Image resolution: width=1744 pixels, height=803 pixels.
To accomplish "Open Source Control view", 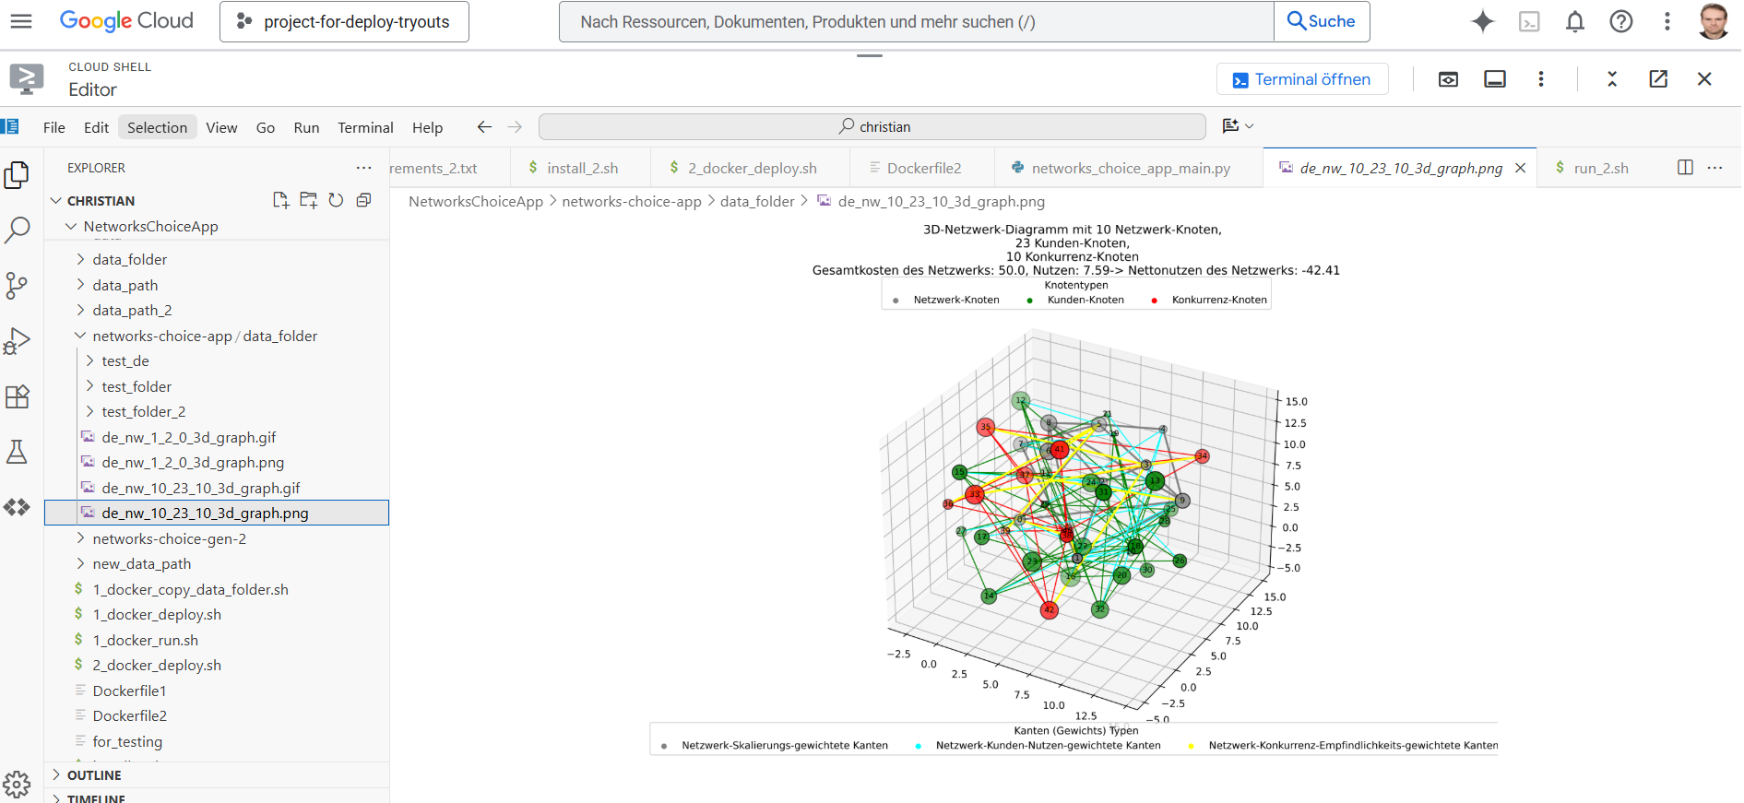I will click(x=18, y=286).
